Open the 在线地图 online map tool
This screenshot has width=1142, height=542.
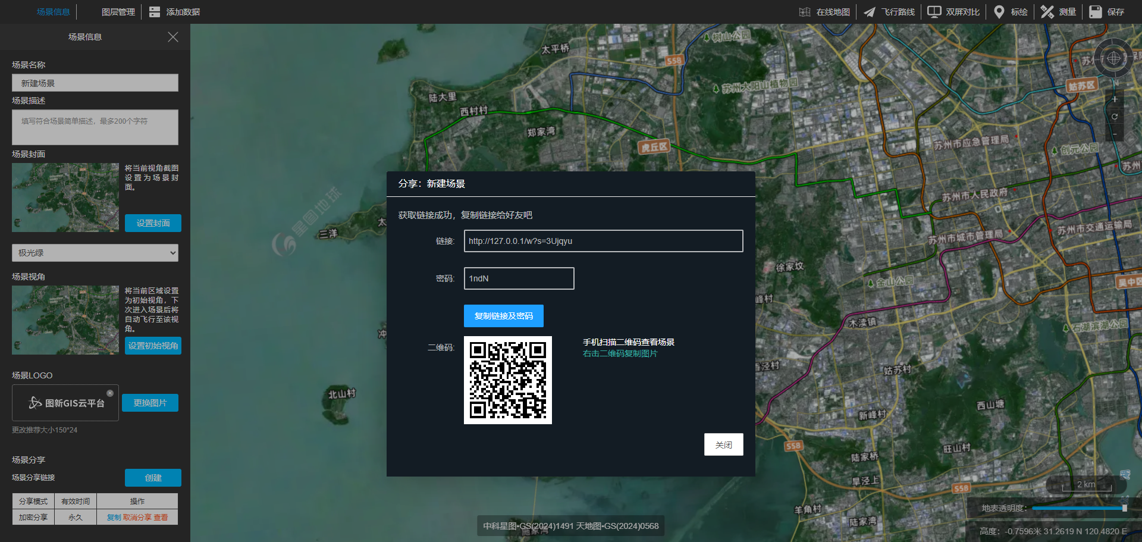tap(824, 12)
